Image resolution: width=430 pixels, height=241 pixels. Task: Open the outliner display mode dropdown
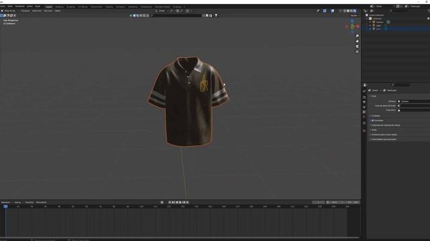[x=372, y=11]
